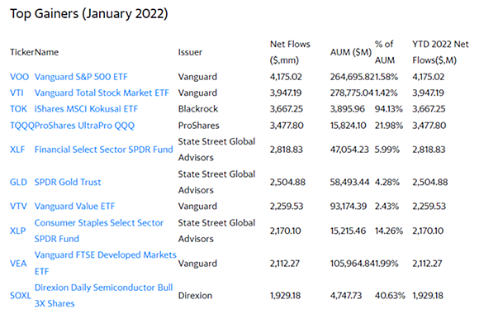The height and width of the screenshot is (314, 484).
Task: Open Vanguard FTSE Developed Markets ETF link
Action: tap(105, 264)
